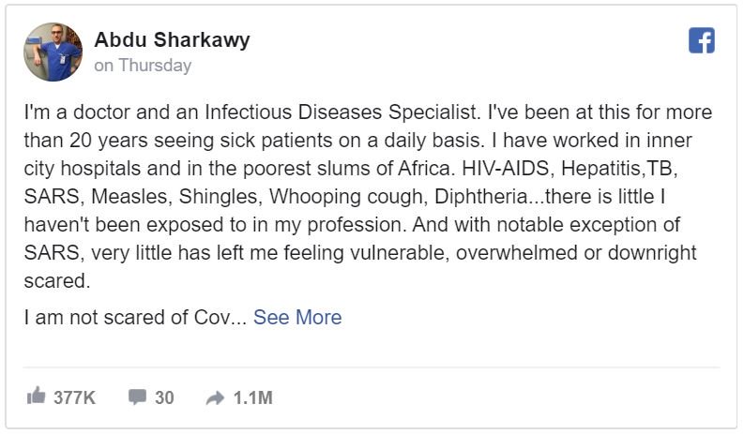
Task: Click the thumbs-up like icon
Action: click(37, 397)
